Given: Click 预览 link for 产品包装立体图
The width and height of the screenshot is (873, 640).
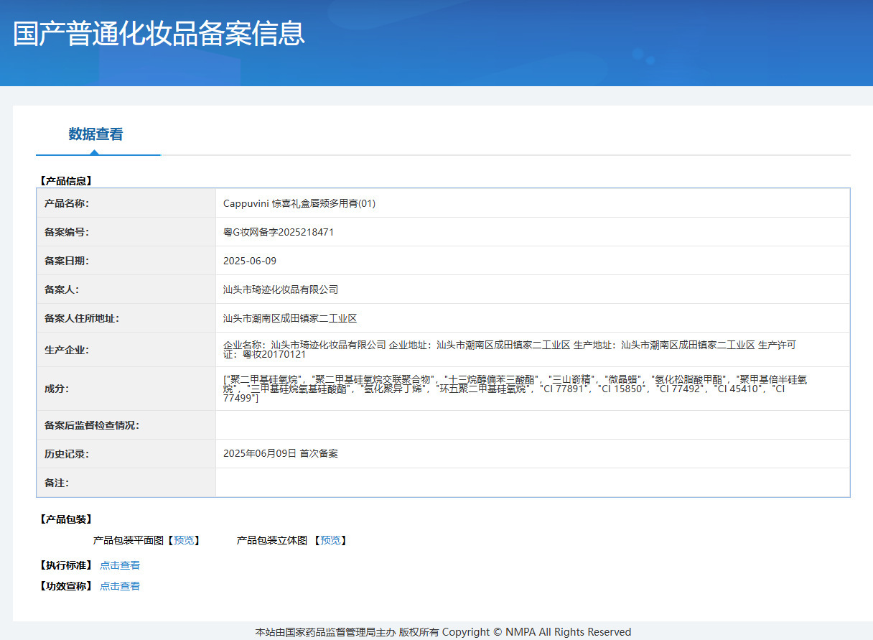Looking at the screenshot, I should [330, 540].
